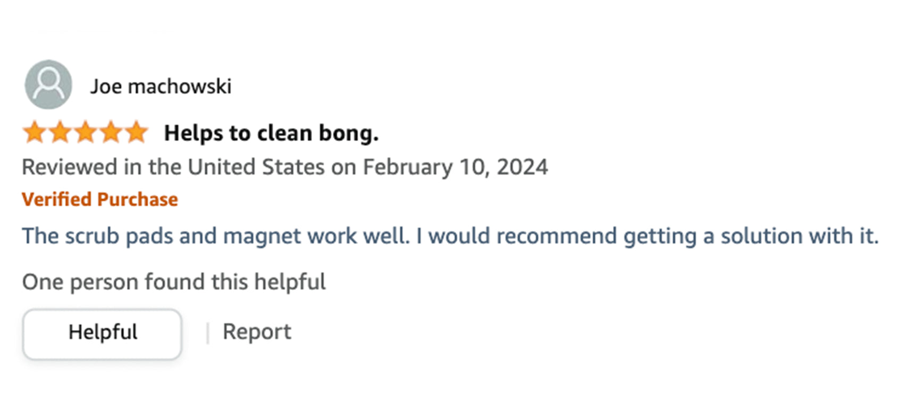Click "The scrub pads" at start of review body
The image size is (908, 407).
(x=97, y=236)
